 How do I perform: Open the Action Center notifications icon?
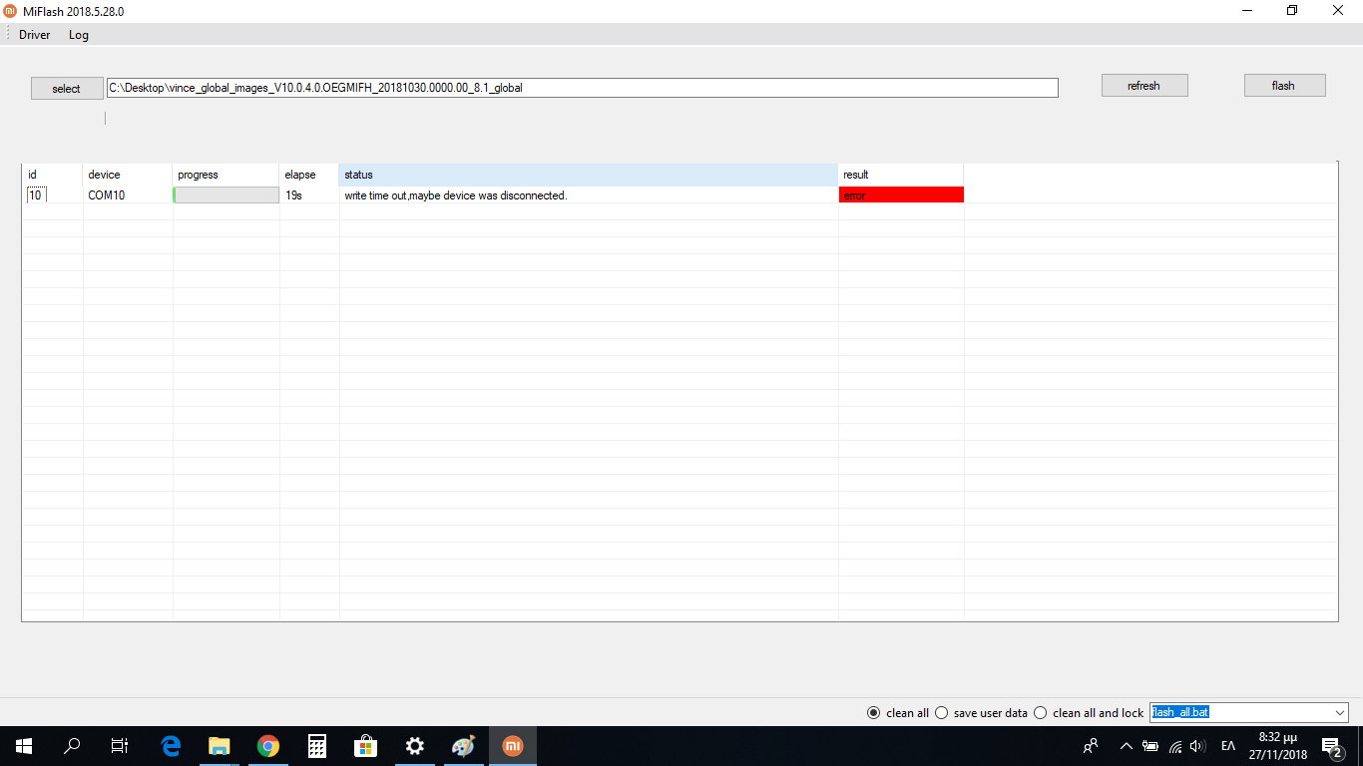tap(1331, 746)
